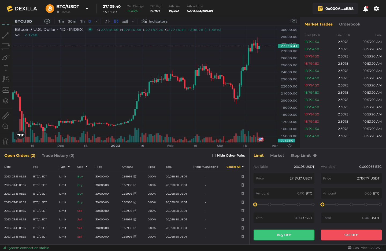Switch to the bars chart style
Image resolution: width=386 pixels, height=251 pixels.
tap(107, 21)
